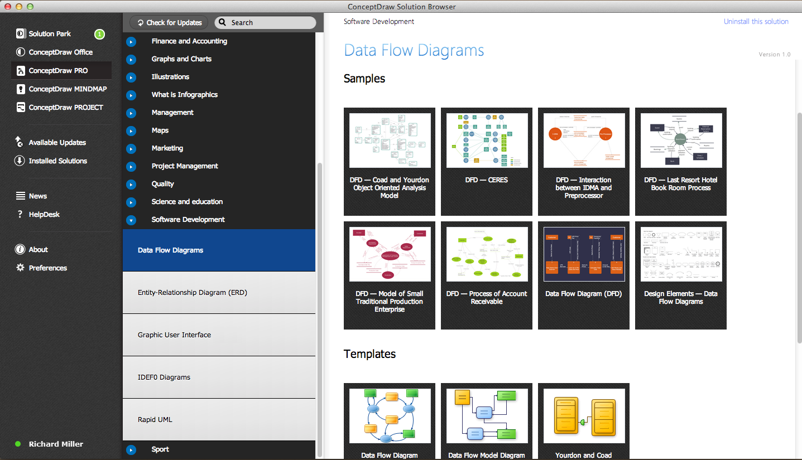Click the News list icon
This screenshot has width=802, height=460.
pyautogui.click(x=21, y=196)
